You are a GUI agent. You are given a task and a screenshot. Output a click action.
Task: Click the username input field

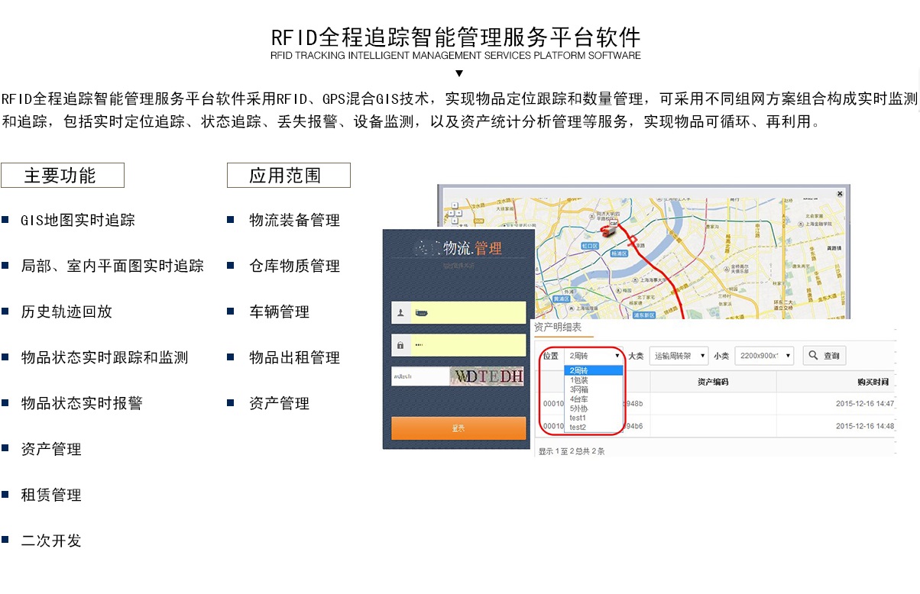point(468,313)
